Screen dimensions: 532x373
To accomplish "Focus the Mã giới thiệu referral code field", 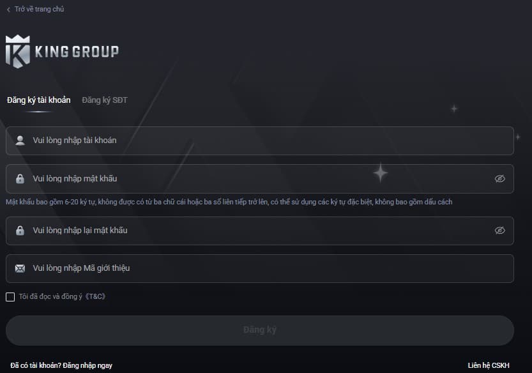I will (x=260, y=268).
